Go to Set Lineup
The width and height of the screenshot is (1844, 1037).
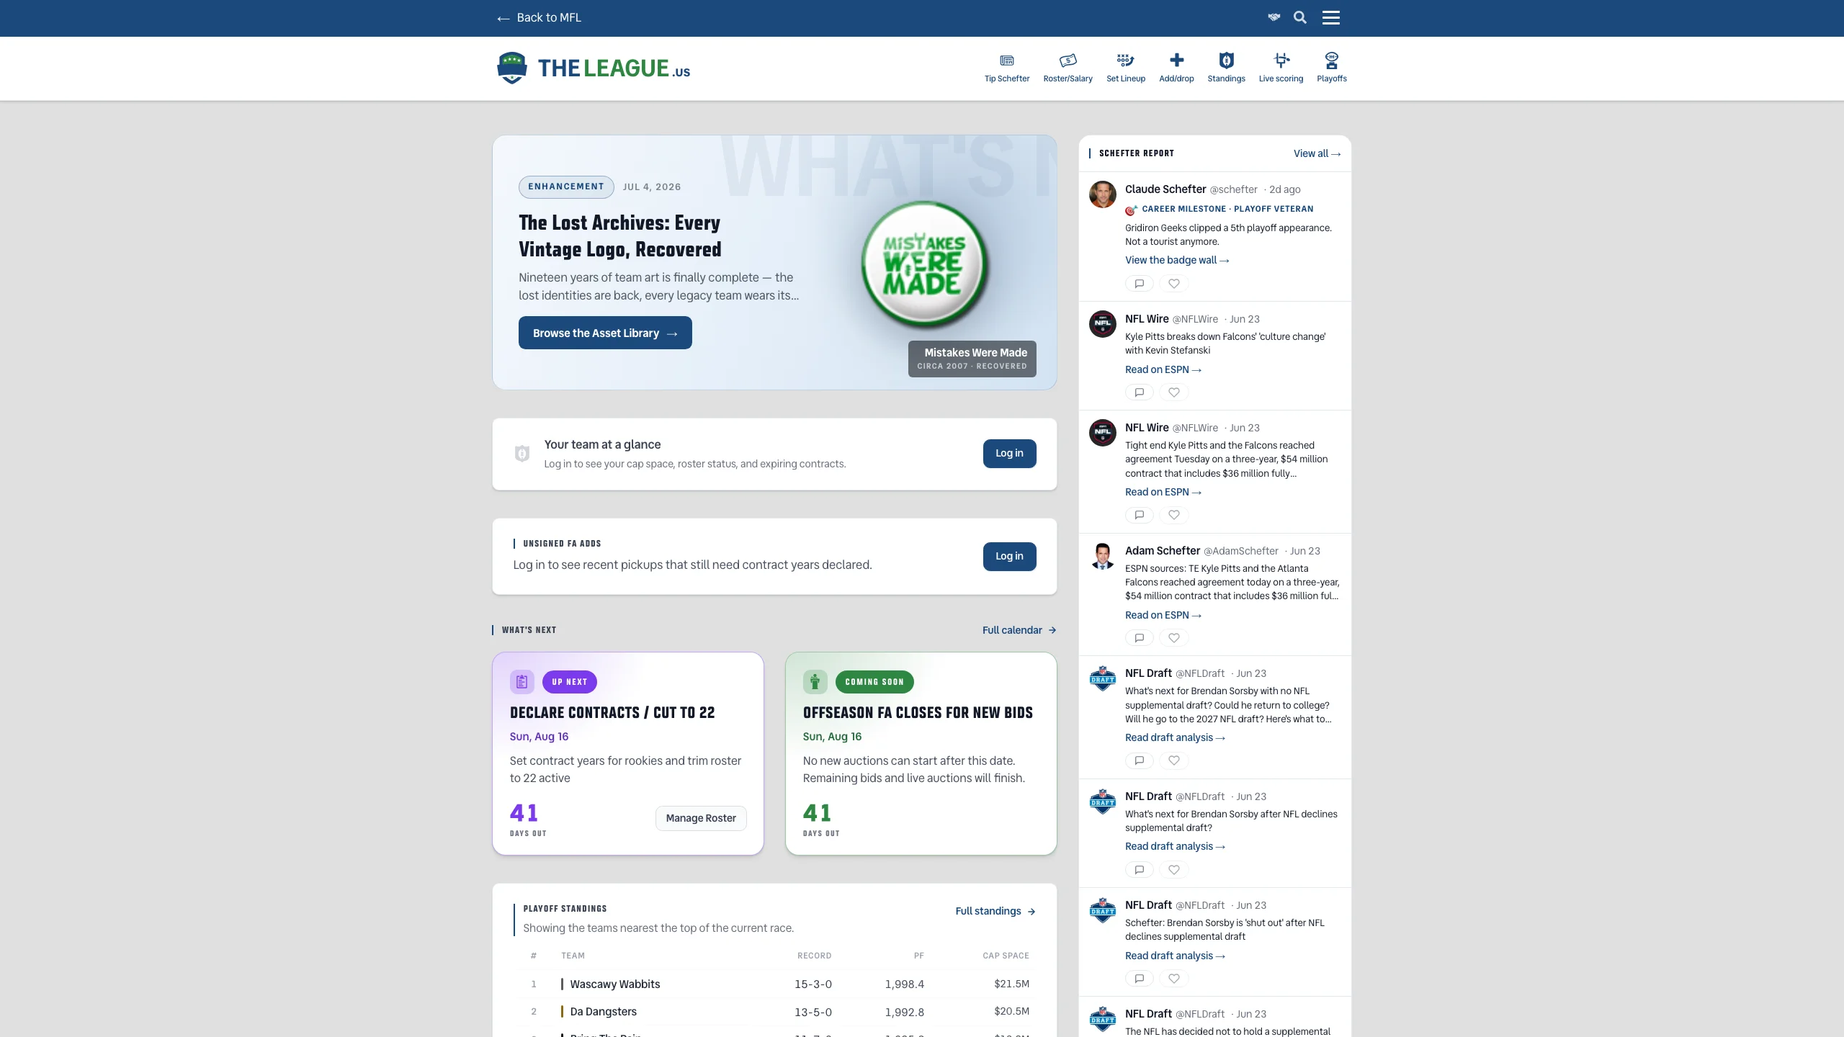click(x=1126, y=68)
